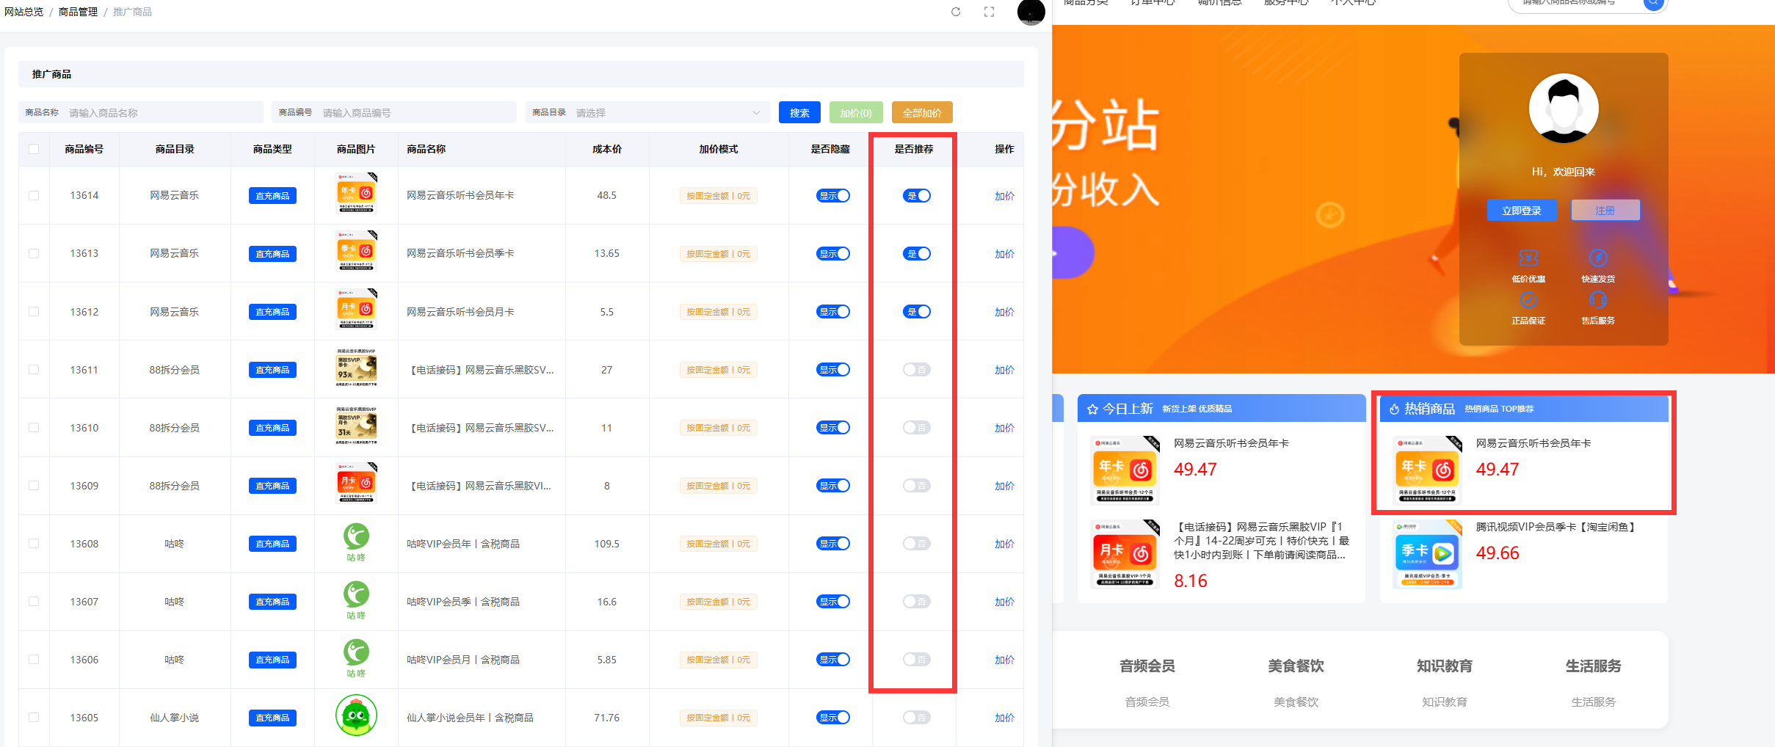Click the 快速发货 lightning icon
Viewport: 1775px width, 747px height.
1598,258
